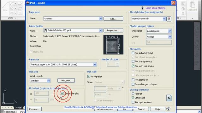The width and height of the screenshot is (202, 113).
Task: Click the Preview... button
Action: pos(34,109)
